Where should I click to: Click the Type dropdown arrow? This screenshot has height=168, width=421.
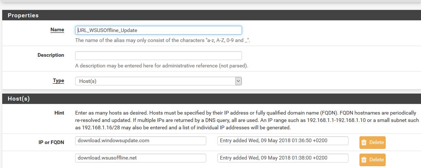click(x=238, y=81)
